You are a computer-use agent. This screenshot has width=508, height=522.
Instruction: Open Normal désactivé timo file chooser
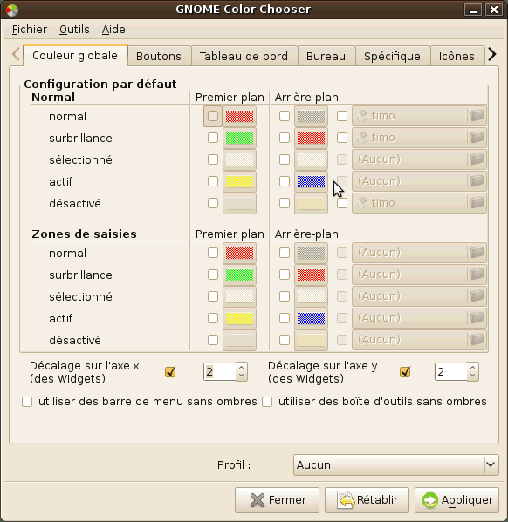(x=419, y=203)
